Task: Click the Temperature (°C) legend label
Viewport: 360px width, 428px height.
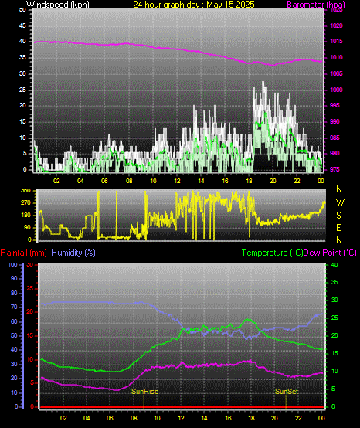Action: (272, 253)
